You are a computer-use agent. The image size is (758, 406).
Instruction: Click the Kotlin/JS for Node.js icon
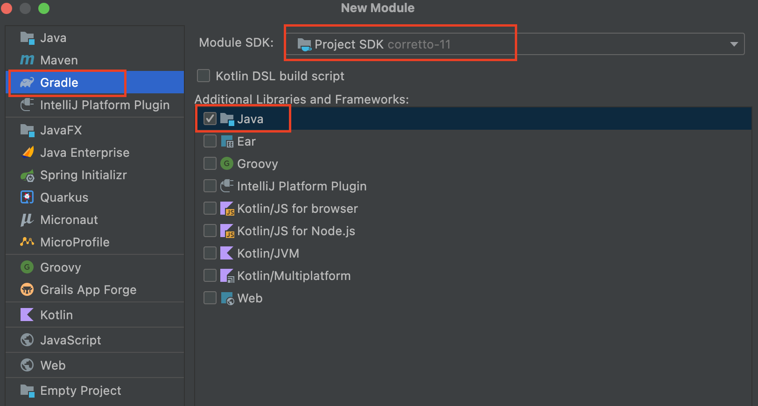pyautogui.click(x=227, y=231)
